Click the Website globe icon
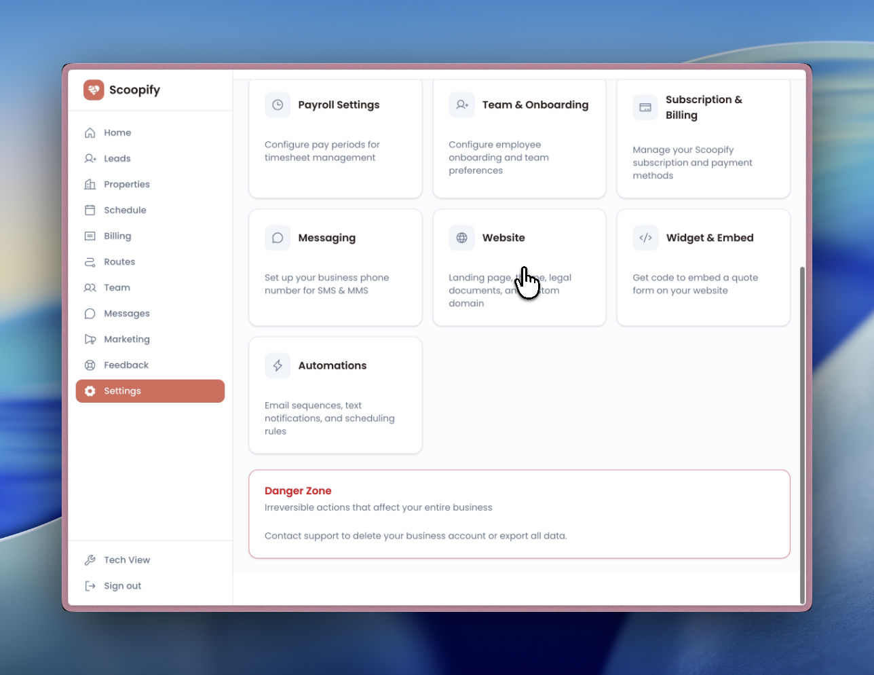 click(461, 238)
